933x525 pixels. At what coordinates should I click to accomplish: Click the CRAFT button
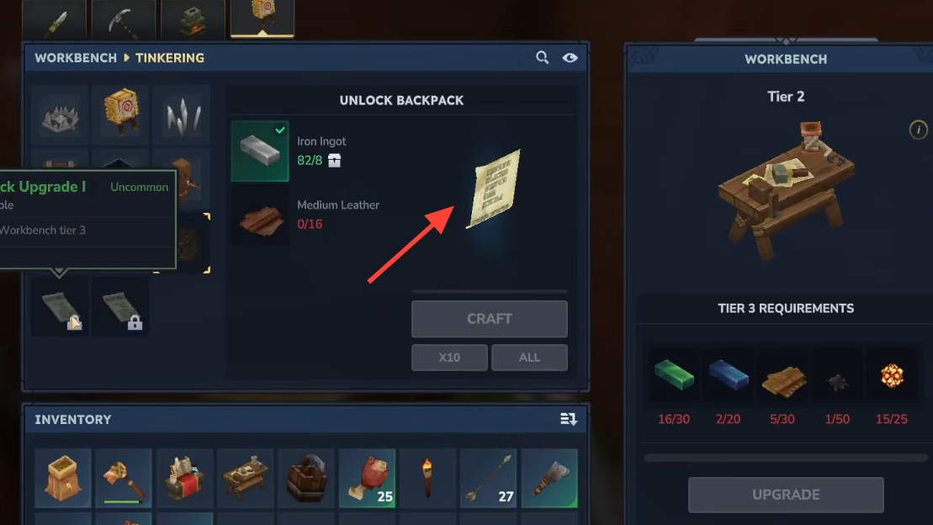tap(489, 319)
